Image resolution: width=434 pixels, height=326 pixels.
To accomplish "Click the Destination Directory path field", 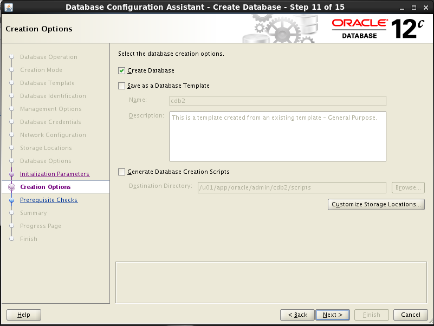I will coord(292,187).
